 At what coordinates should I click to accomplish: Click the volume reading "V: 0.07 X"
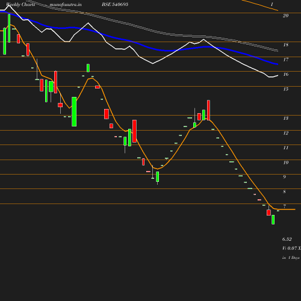[291, 248]
